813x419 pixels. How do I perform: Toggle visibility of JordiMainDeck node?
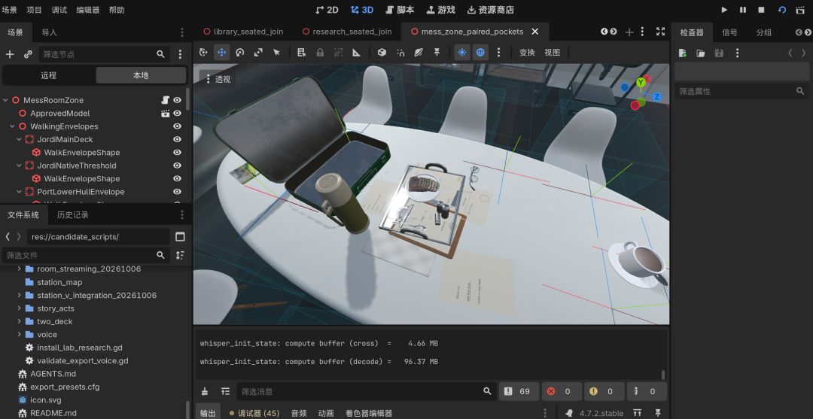pos(178,139)
